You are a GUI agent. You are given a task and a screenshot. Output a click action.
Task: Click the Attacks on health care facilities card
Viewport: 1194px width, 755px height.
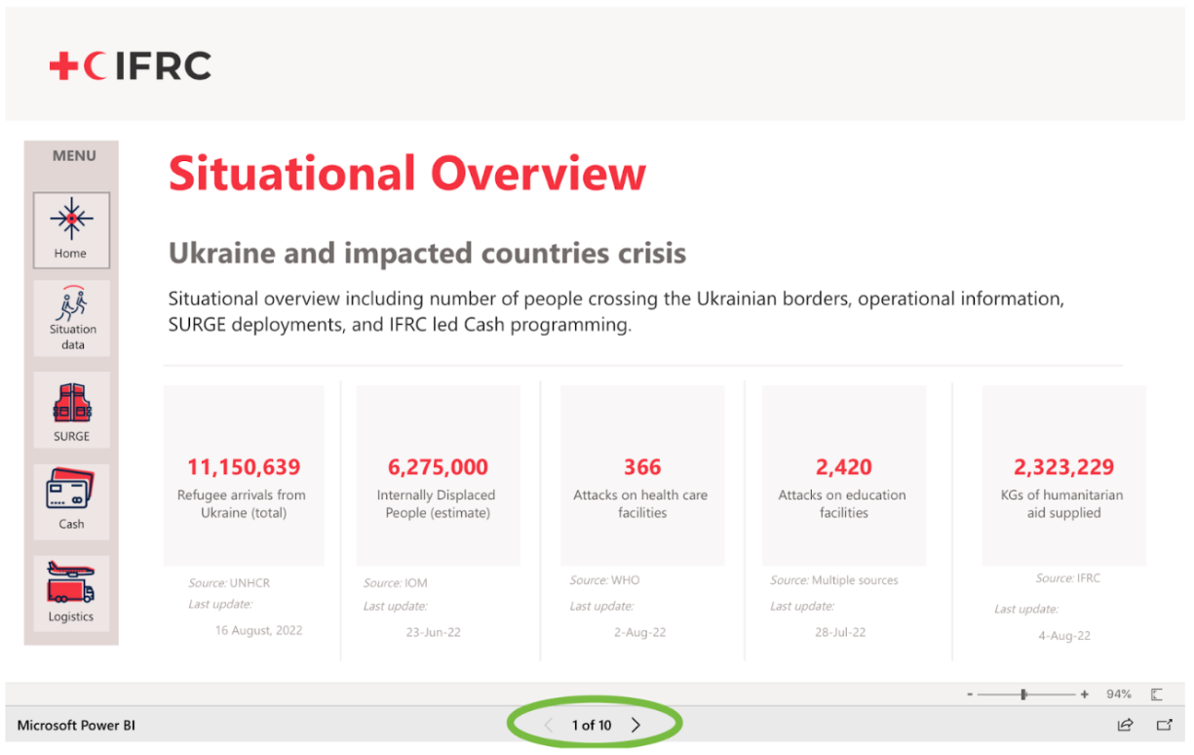641,475
